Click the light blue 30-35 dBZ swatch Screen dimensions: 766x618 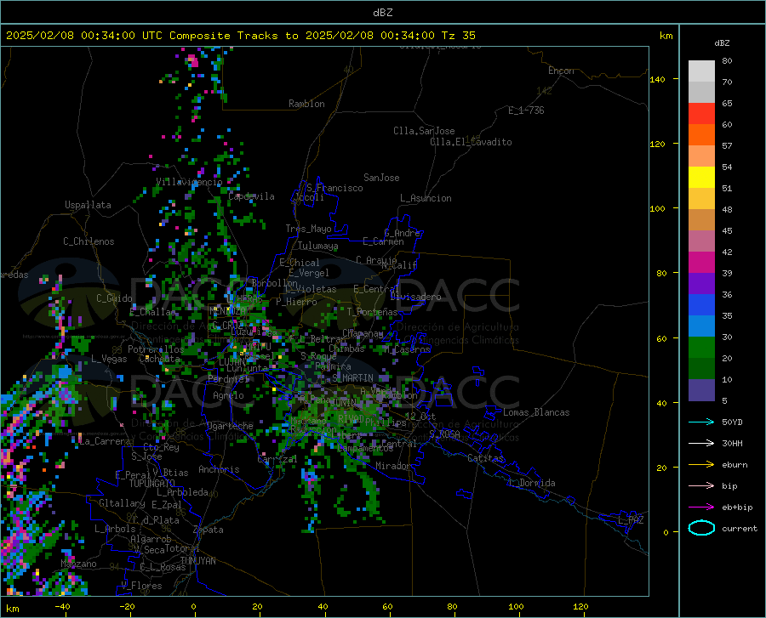tap(701, 326)
